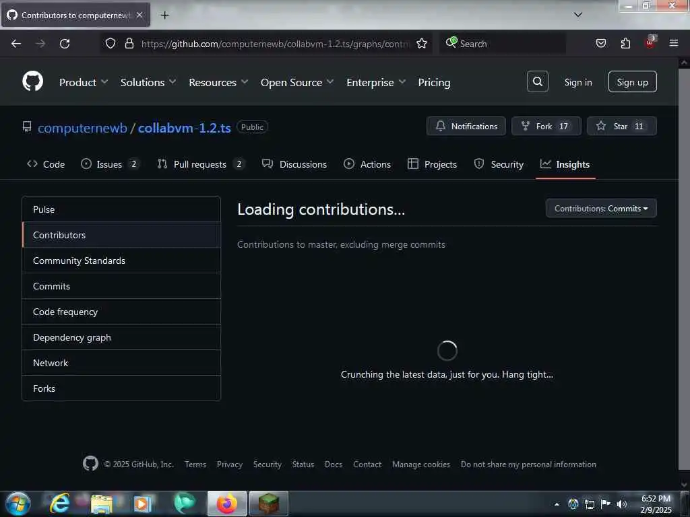Switch to the Actions tab
690x517 pixels.
pos(367,164)
